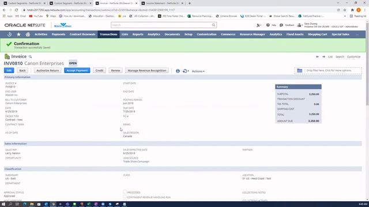The image size is (369, 207).
Task: Switch to the Income Statement browser tab
Action: click(x=162, y=3)
